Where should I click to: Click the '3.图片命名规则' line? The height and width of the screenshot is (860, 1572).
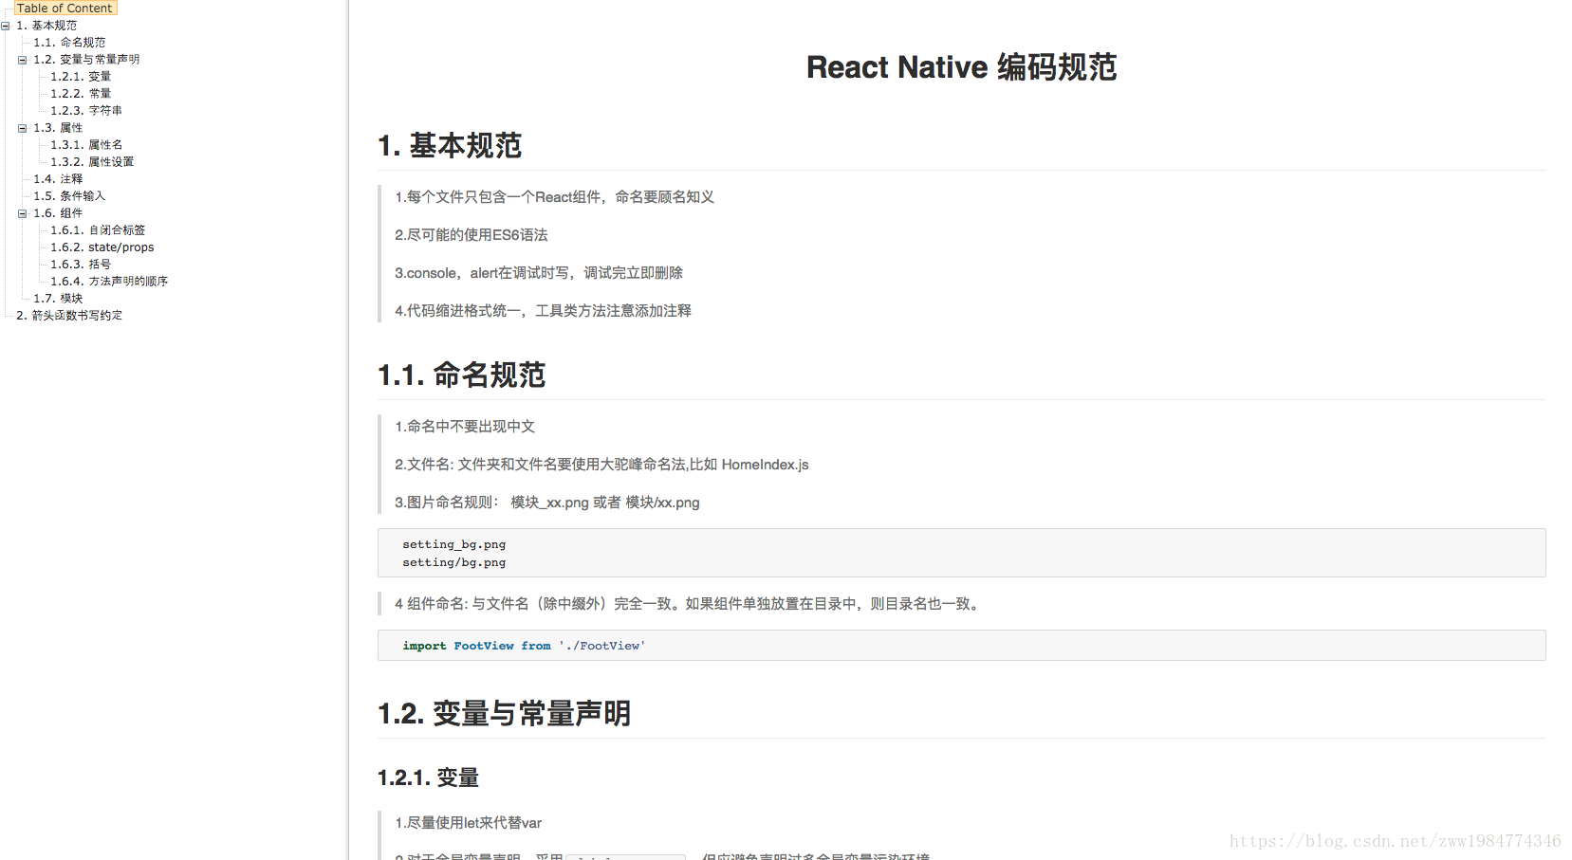[547, 503]
